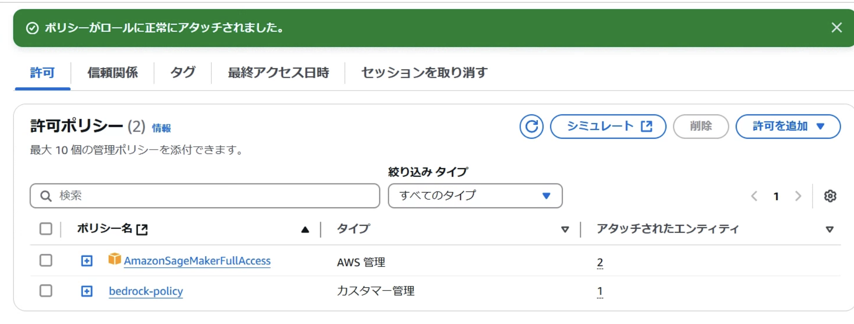The height and width of the screenshot is (324, 854).
Task: Click the refresh icon above the policy table
Action: [x=531, y=127]
